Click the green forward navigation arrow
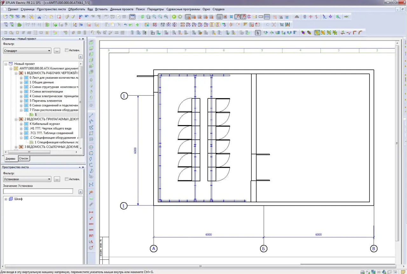Screen dimensions: 407x274 (x=180, y=17)
